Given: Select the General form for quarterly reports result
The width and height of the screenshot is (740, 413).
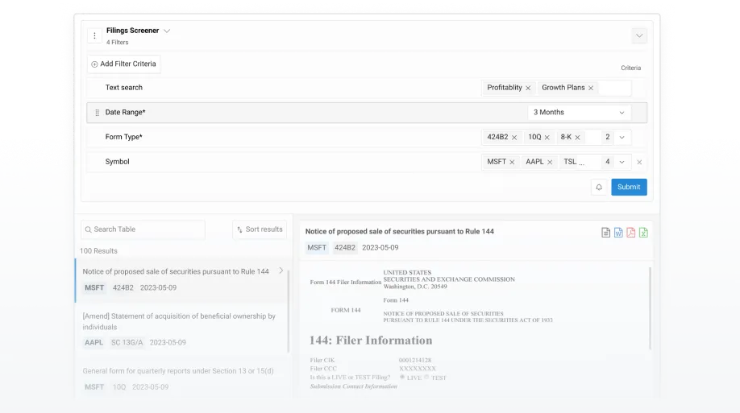Looking at the screenshot, I should tap(181, 379).
